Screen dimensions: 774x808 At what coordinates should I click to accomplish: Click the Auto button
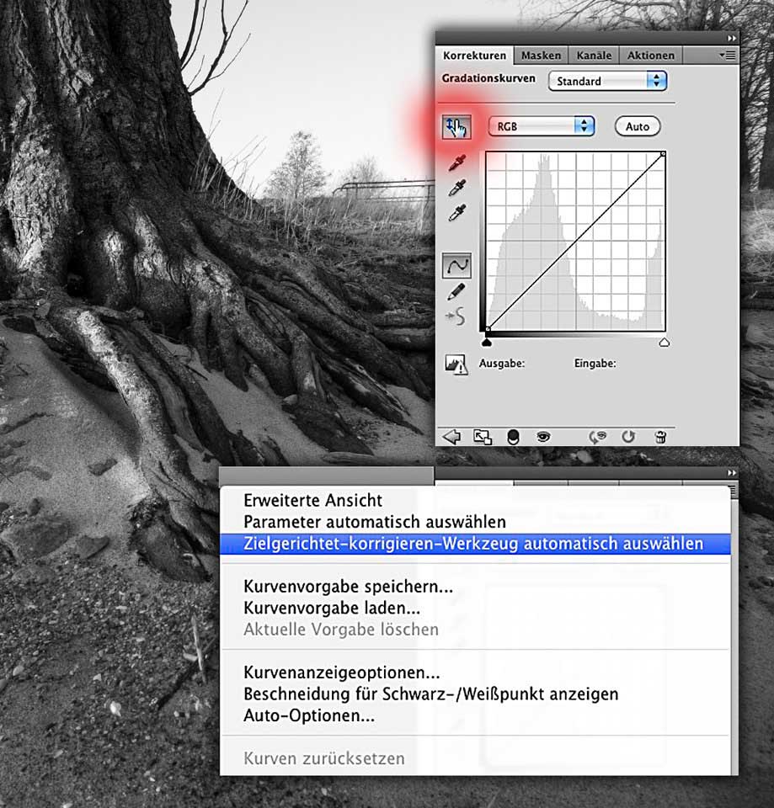(638, 126)
